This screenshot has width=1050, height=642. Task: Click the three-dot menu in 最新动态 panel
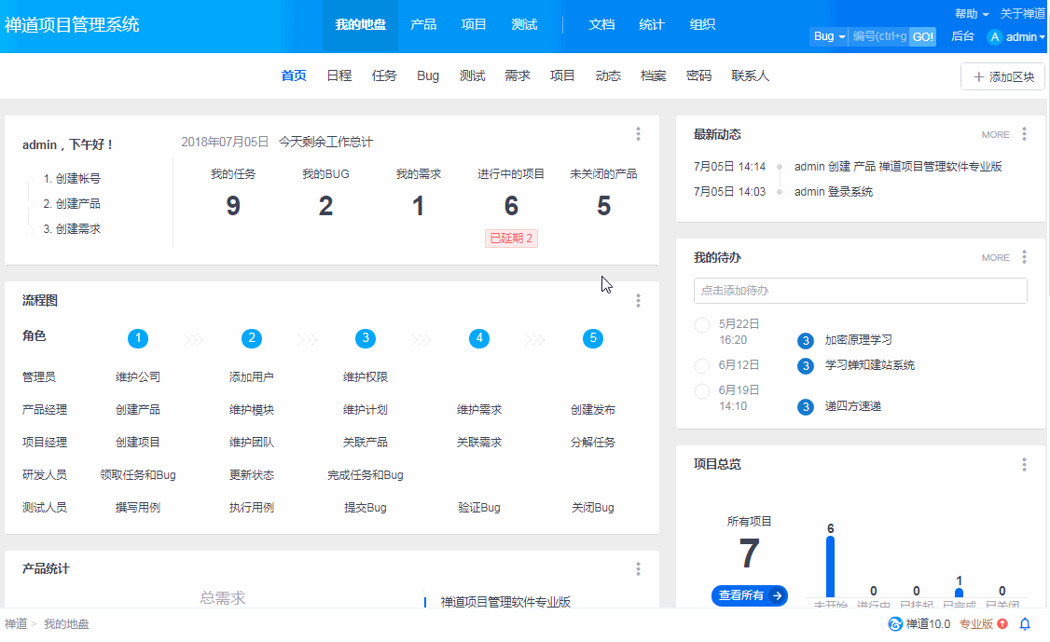point(1024,134)
